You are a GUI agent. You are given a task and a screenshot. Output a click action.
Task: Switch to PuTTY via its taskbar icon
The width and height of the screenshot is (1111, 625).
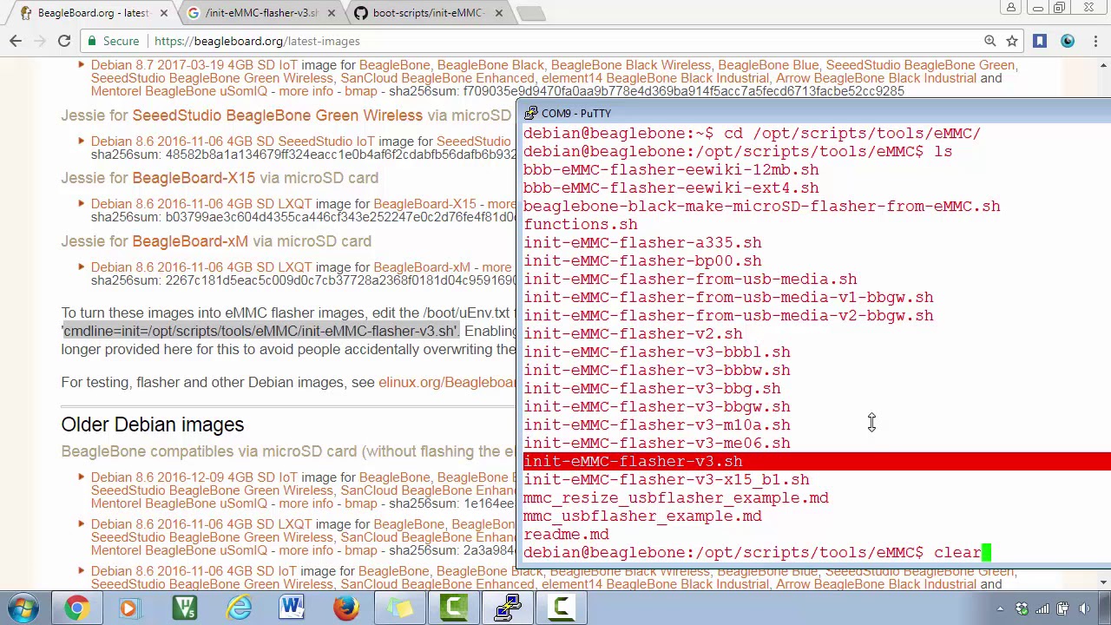[x=508, y=608]
